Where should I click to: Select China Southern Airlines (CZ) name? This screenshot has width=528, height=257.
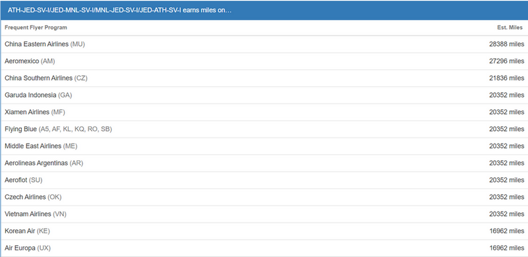(x=46, y=78)
